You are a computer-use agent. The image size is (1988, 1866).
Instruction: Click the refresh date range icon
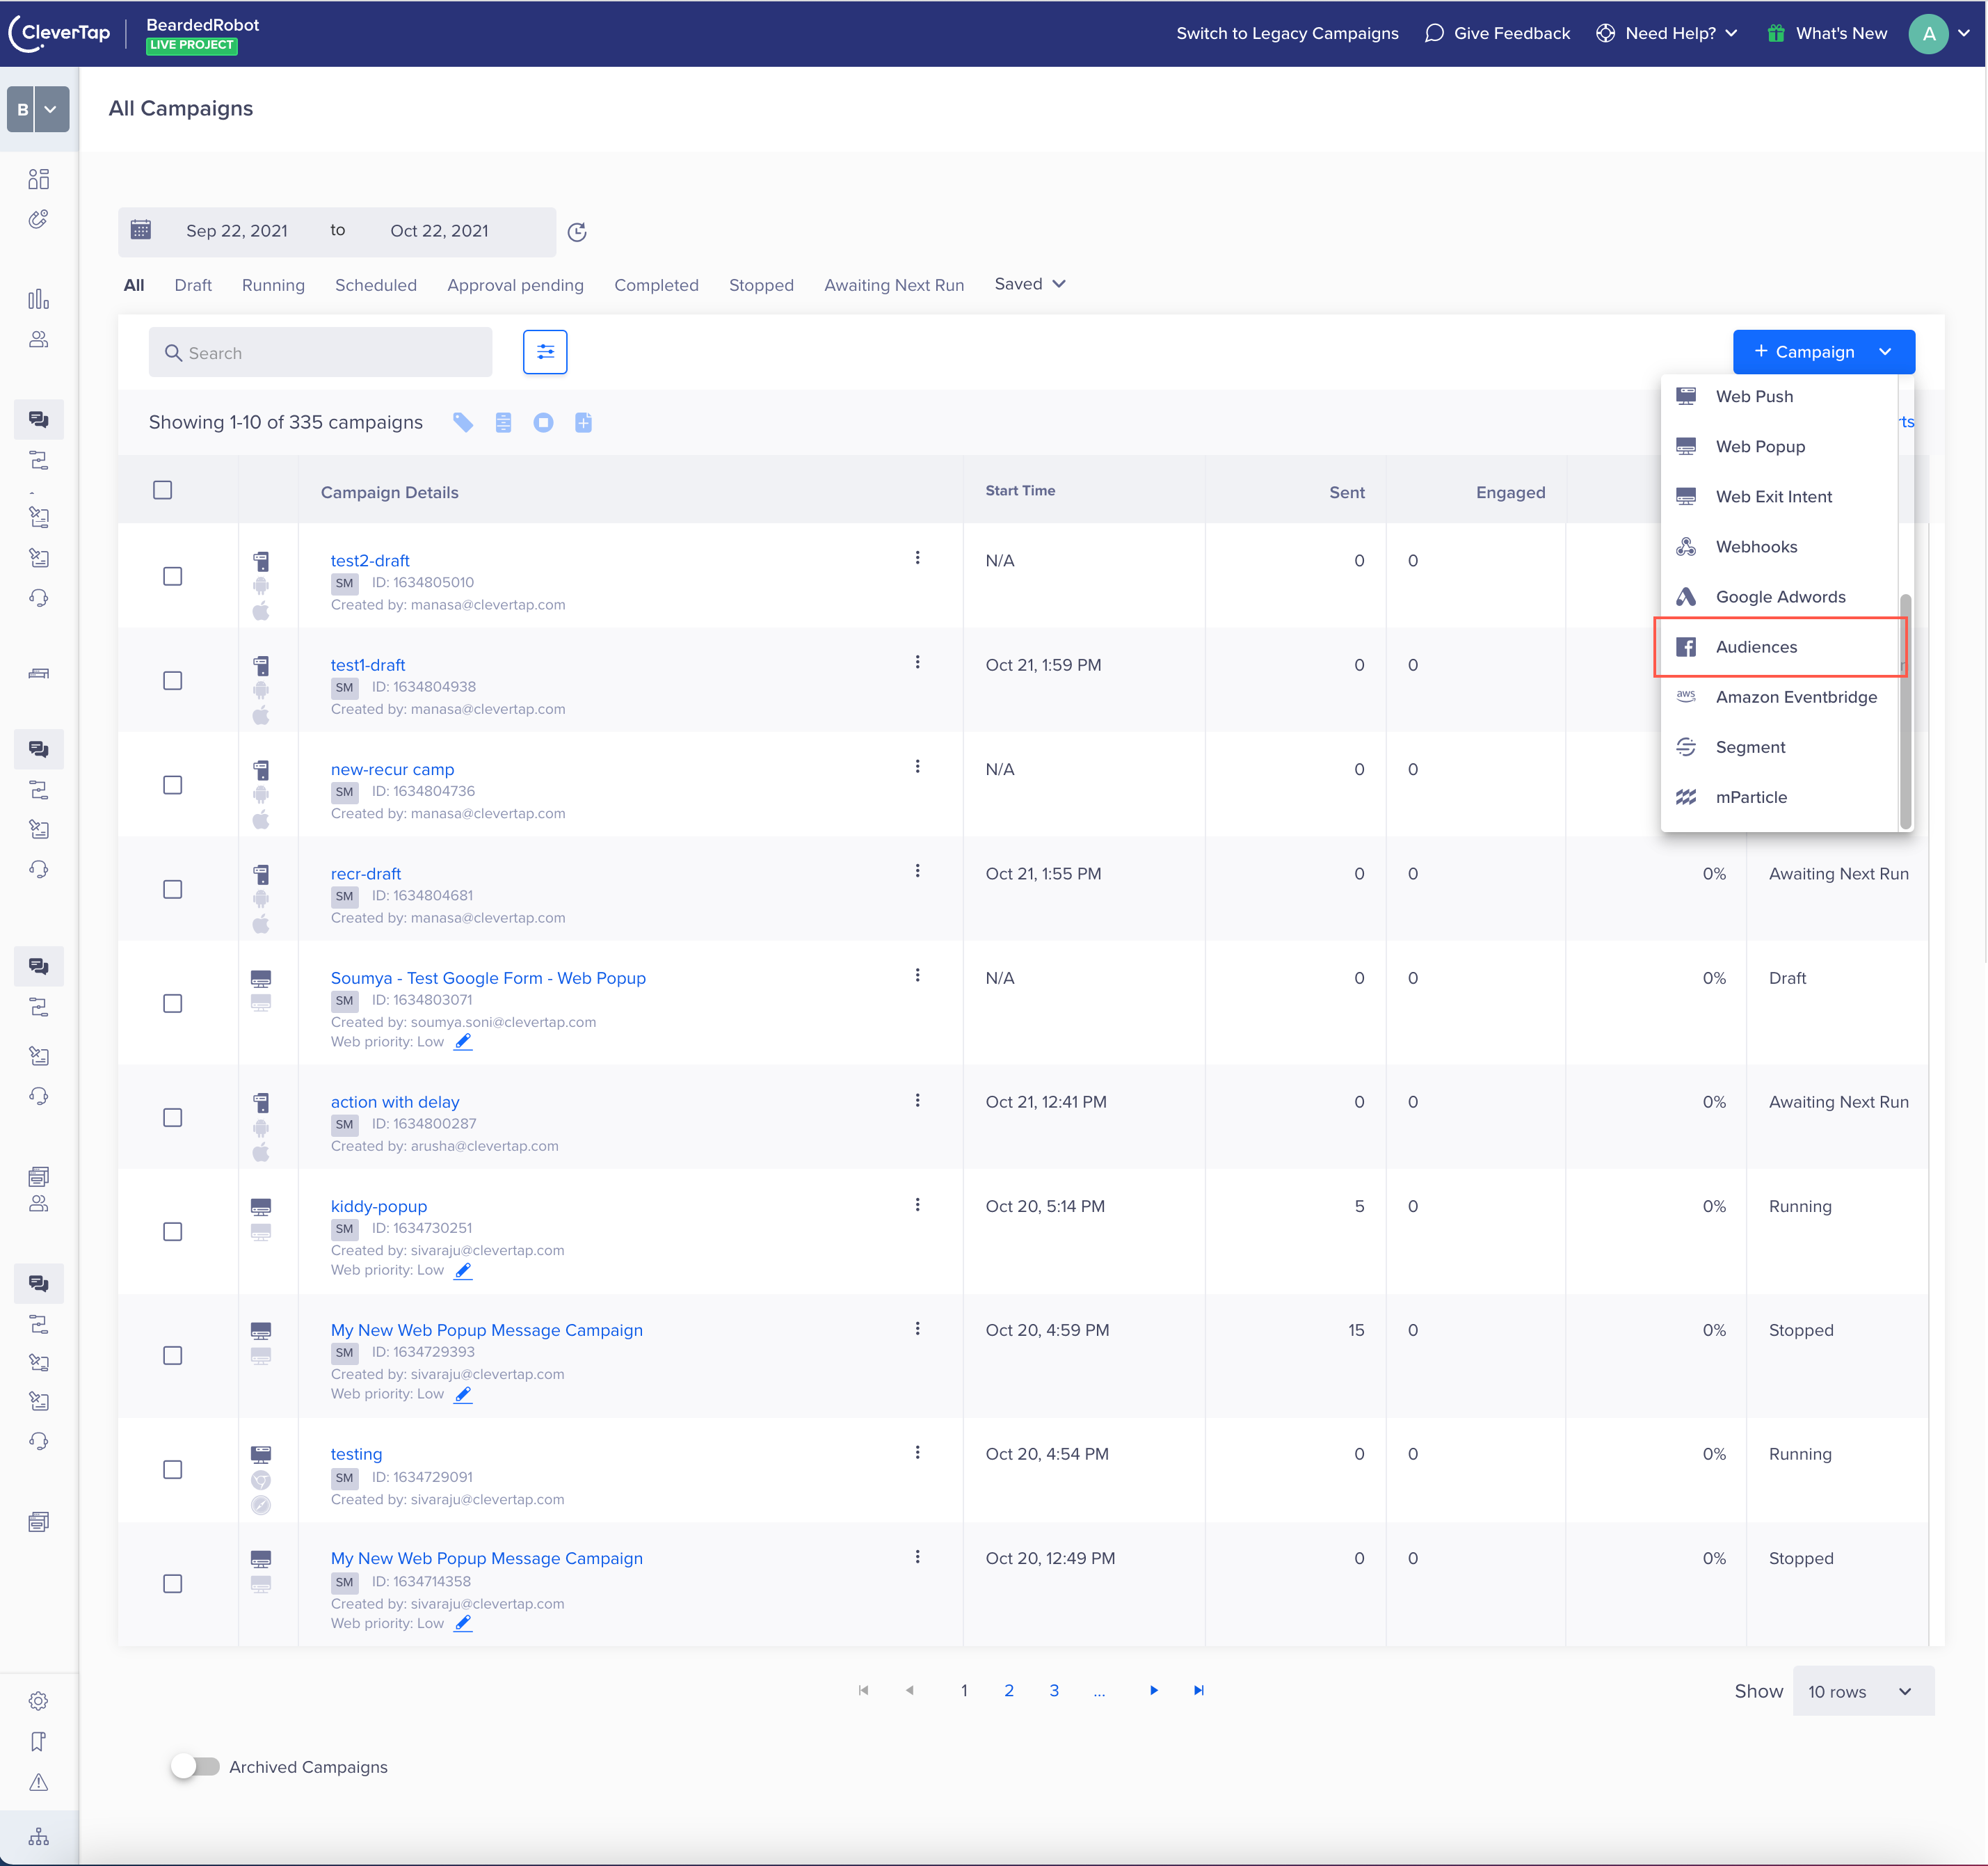pyautogui.click(x=577, y=232)
